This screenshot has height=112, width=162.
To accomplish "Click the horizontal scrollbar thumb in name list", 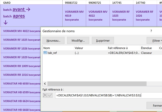I will pyautogui.click(x=97, y=84).
